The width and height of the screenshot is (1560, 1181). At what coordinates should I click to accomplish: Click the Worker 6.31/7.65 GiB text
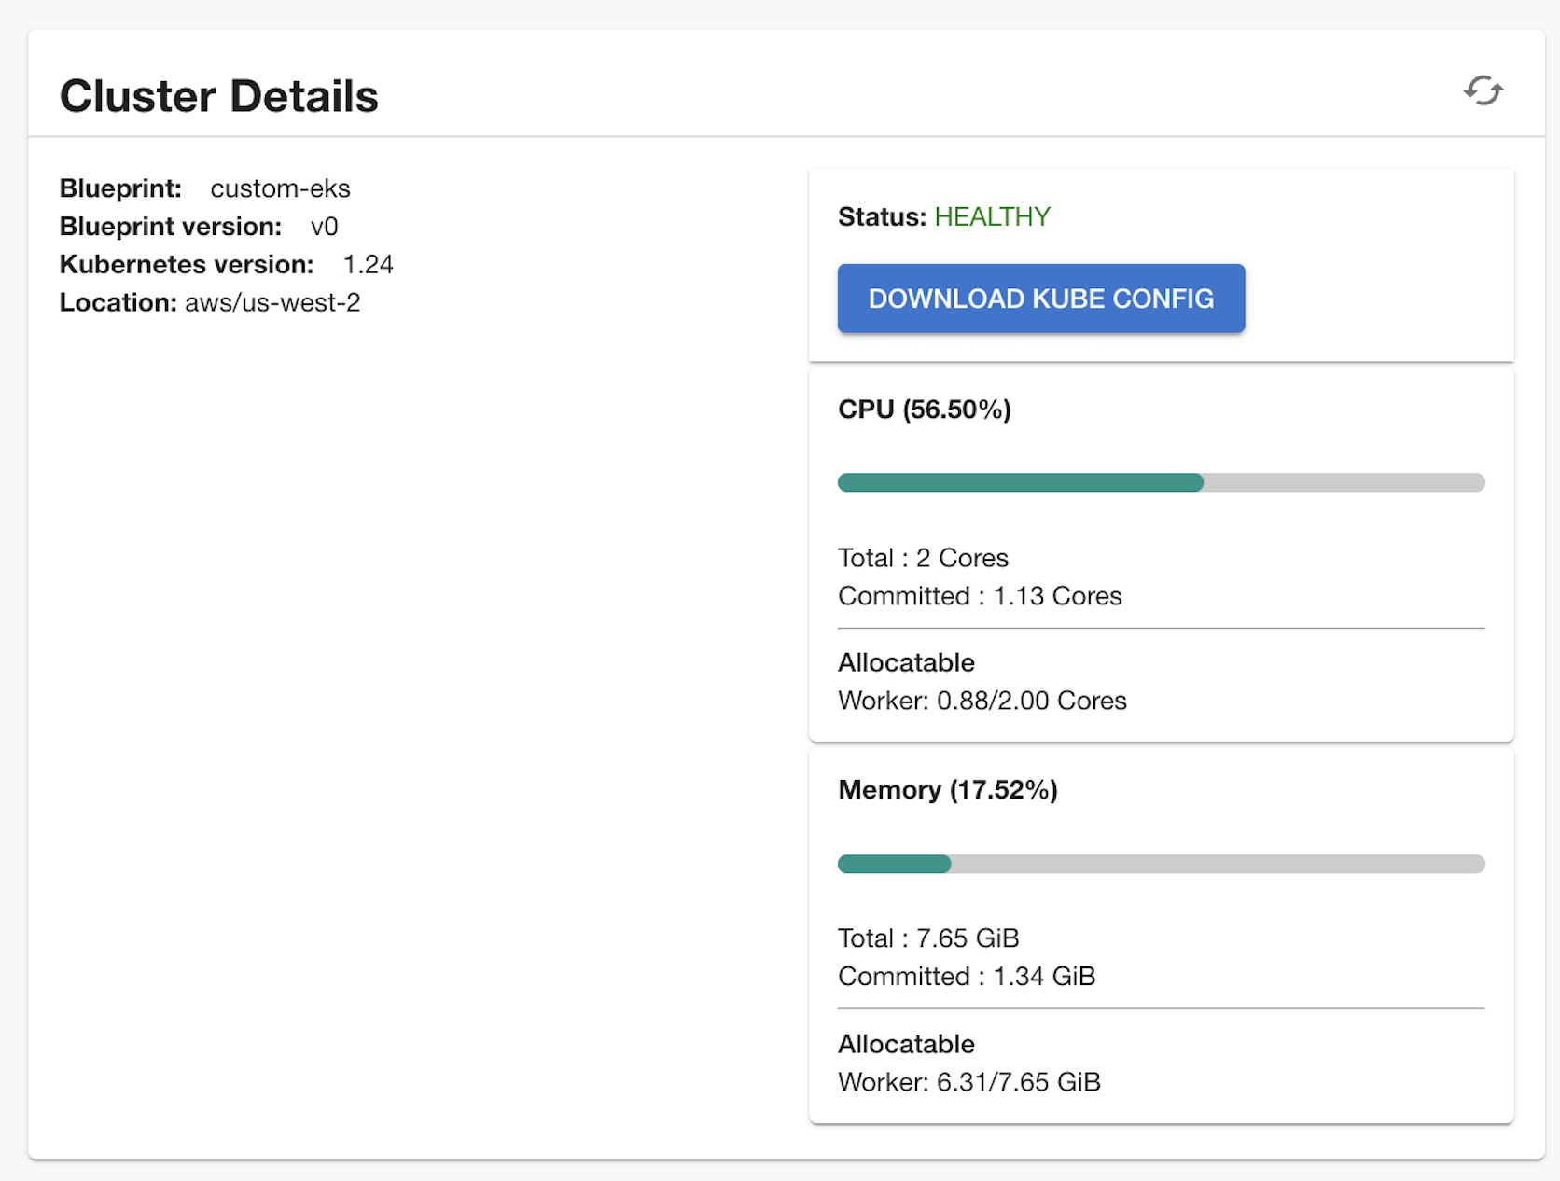[x=968, y=1082]
